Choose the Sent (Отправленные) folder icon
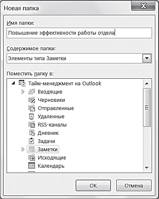The image size is (159, 199). 32,108
